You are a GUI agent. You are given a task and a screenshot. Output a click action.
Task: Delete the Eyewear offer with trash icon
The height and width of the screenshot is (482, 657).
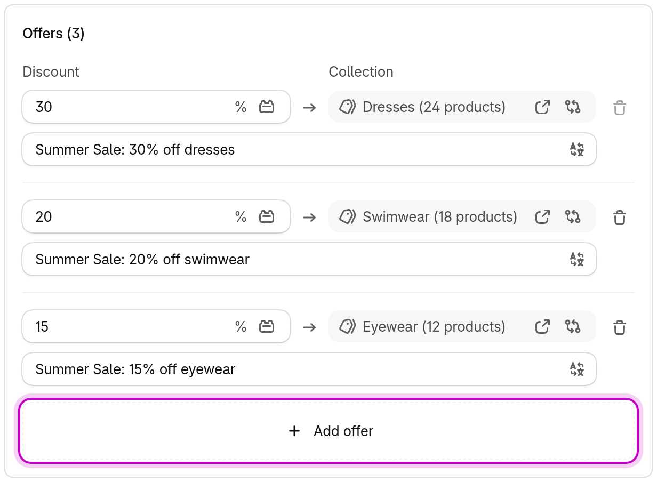click(x=619, y=327)
